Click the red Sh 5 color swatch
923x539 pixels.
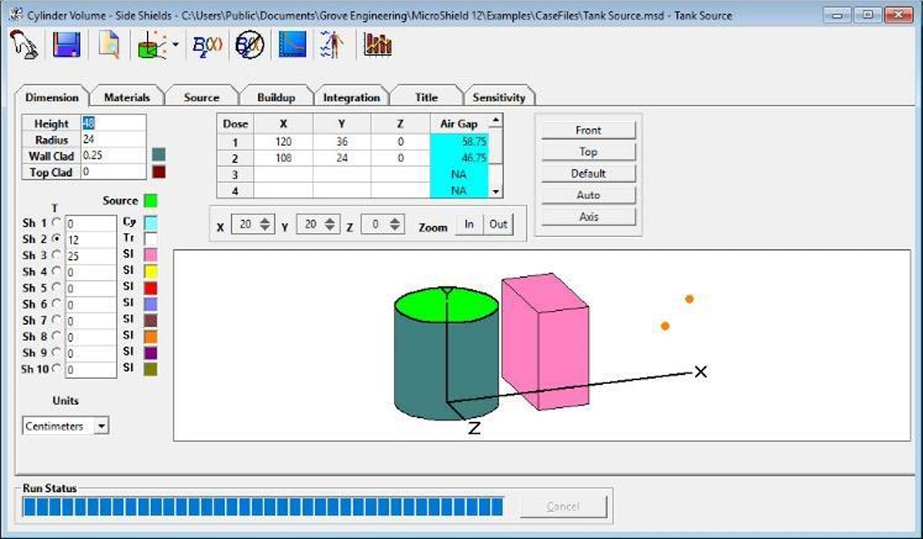click(151, 287)
